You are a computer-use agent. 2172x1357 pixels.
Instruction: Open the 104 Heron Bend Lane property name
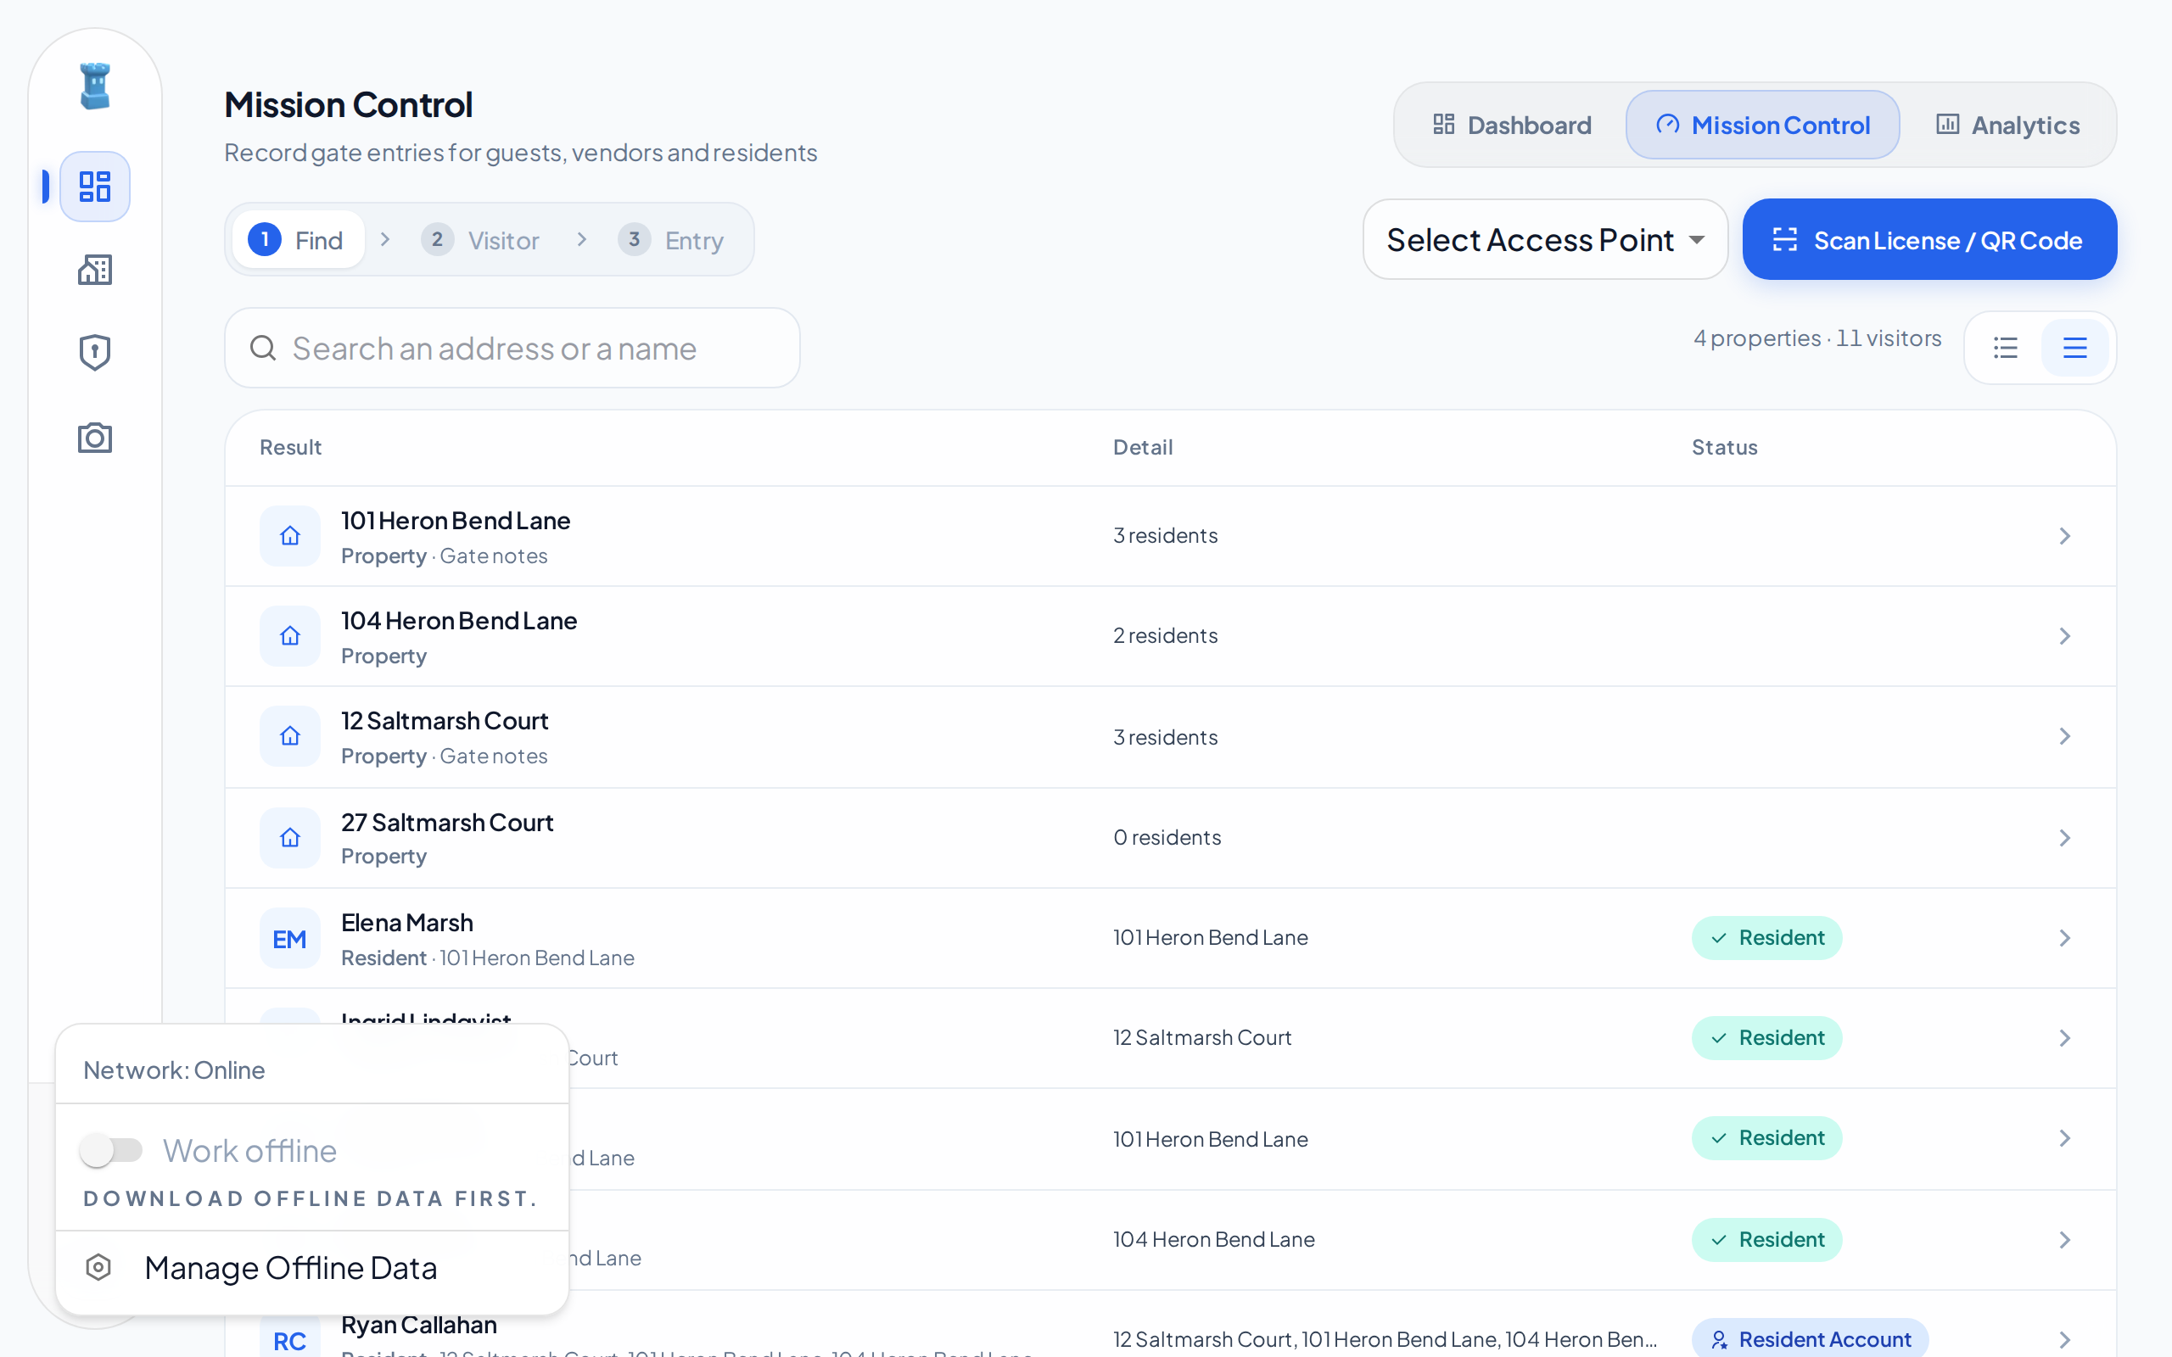point(459,620)
